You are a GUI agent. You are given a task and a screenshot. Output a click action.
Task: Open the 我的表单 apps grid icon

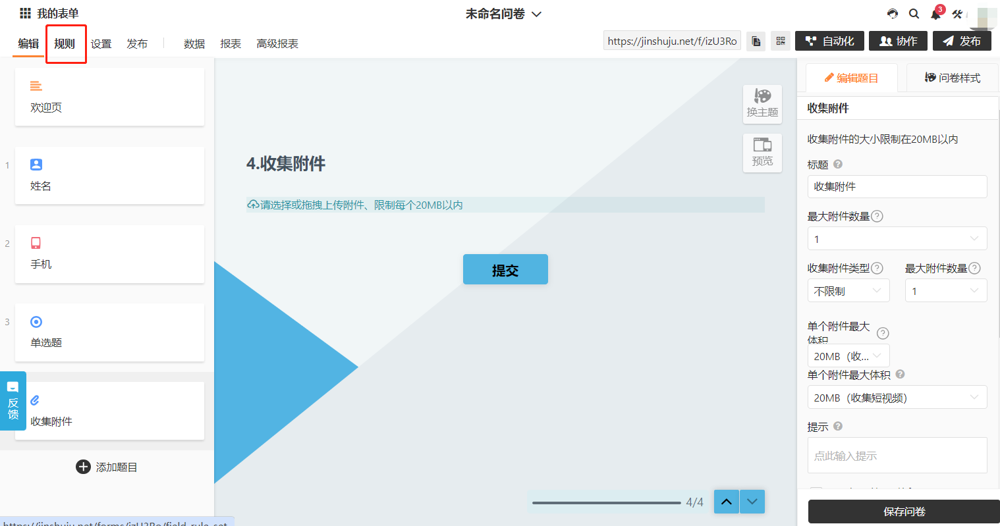pos(26,13)
